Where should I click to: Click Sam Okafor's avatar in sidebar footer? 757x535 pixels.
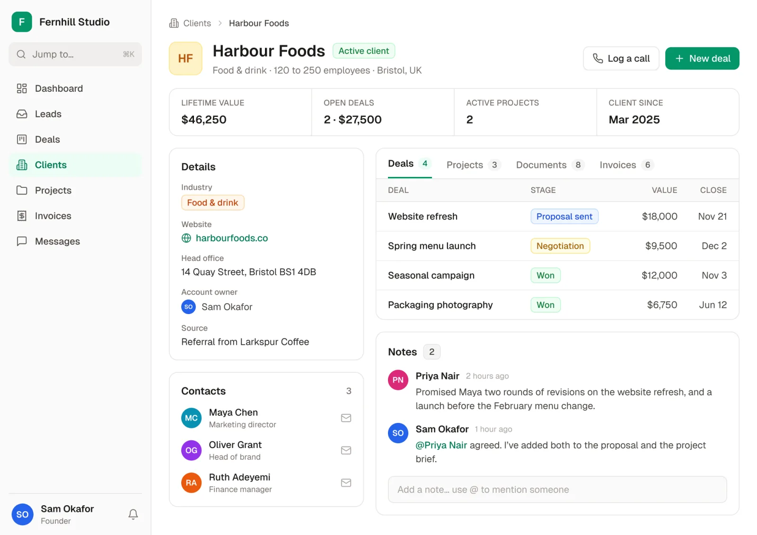[22, 515]
